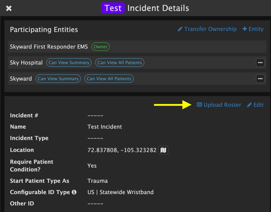This screenshot has width=271, height=212.
Task: Open the Sky Hospital ellipsis options menu
Action: [x=260, y=63]
